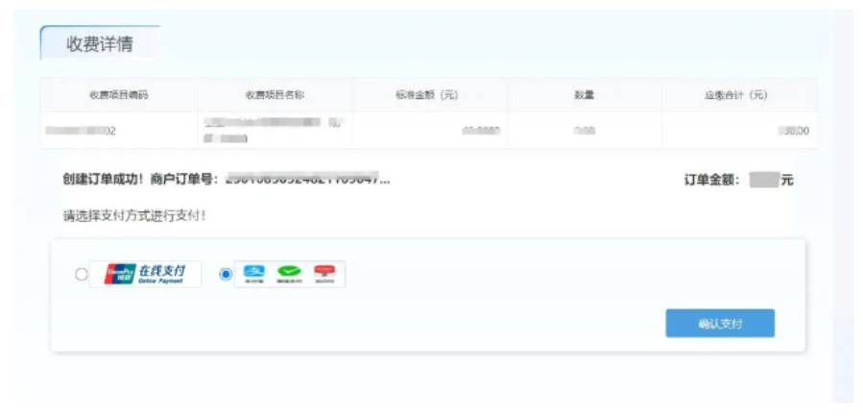Click the UnionPay online payment logo
This screenshot has width=863, height=418.
click(146, 274)
